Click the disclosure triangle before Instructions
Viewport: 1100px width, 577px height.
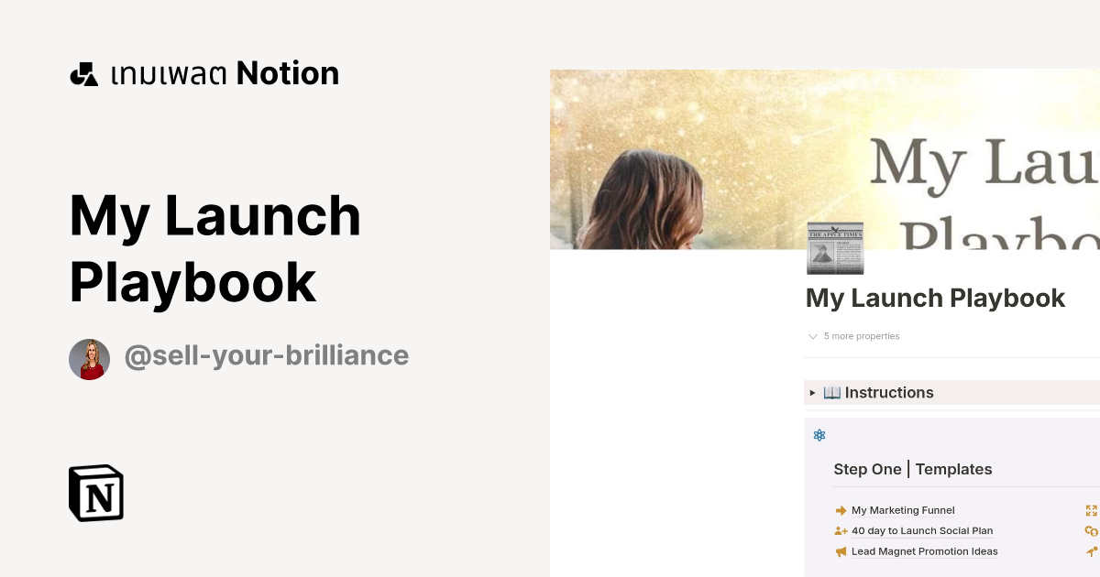coord(812,392)
